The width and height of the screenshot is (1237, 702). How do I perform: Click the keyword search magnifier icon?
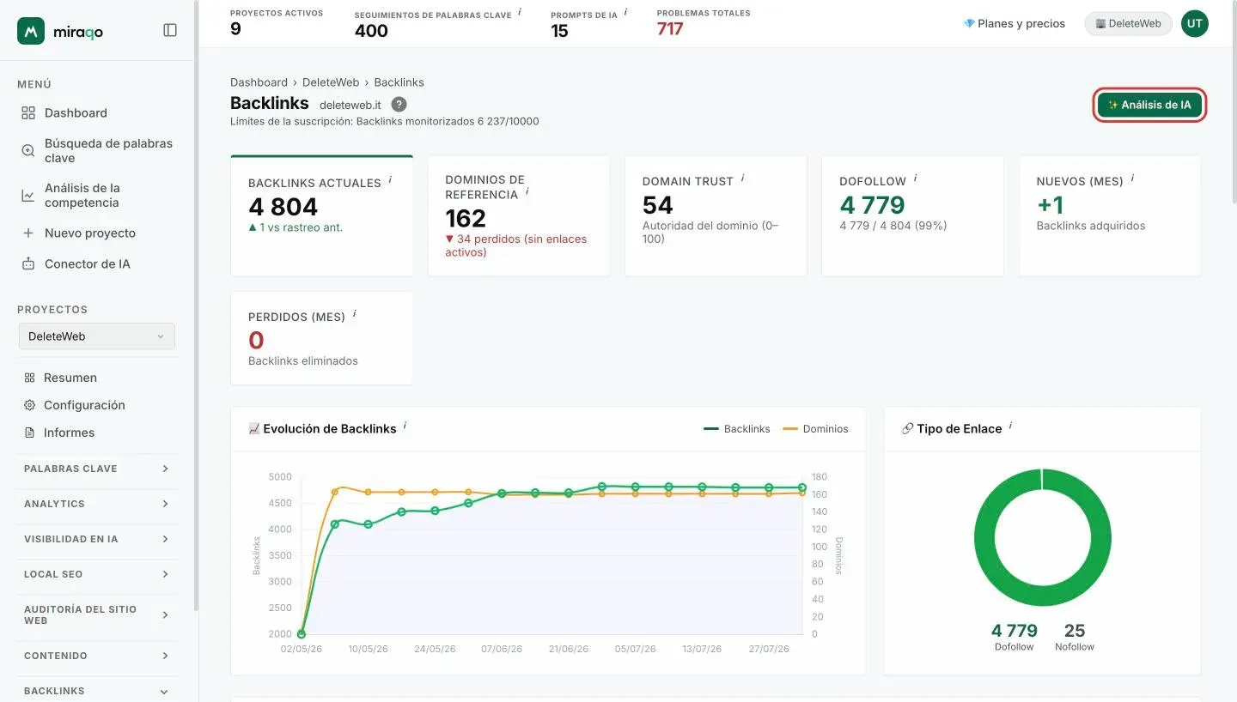28,151
